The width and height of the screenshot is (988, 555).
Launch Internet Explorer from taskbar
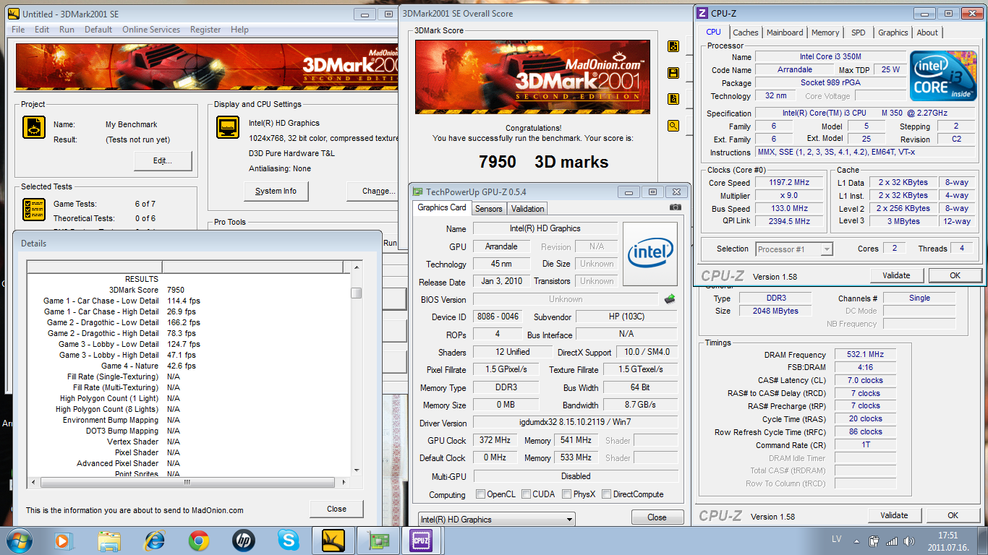[x=154, y=540]
